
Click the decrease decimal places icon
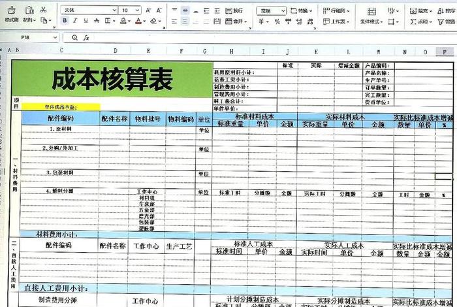point(310,22)
